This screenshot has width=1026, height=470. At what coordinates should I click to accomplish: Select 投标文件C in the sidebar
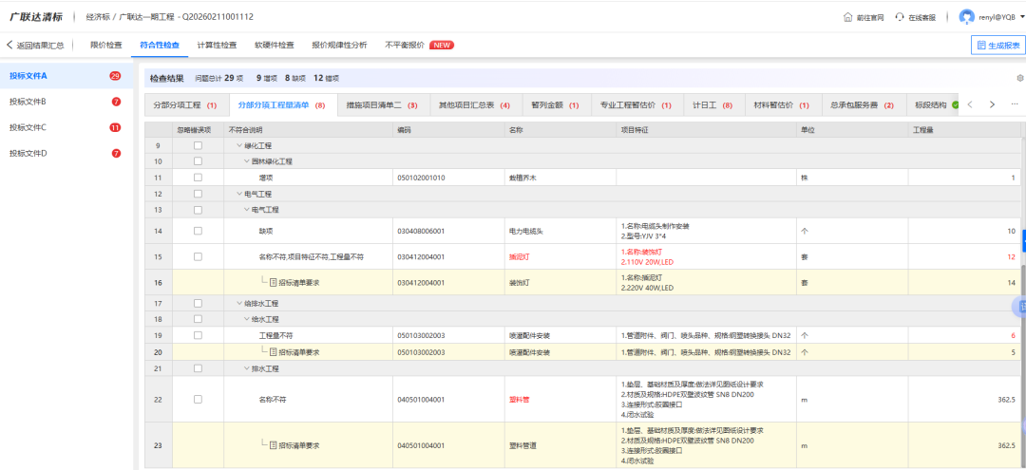tap(28, 127)
